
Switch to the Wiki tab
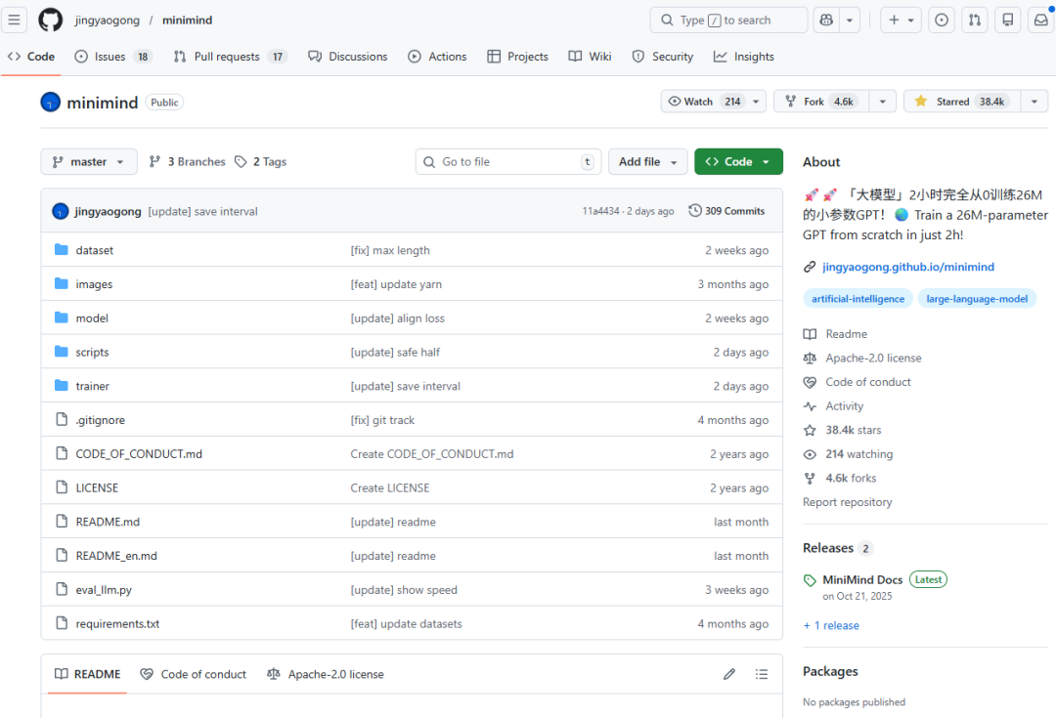[x=590, y=57]
